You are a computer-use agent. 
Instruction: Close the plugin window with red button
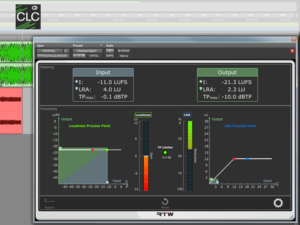pos(294,39)
